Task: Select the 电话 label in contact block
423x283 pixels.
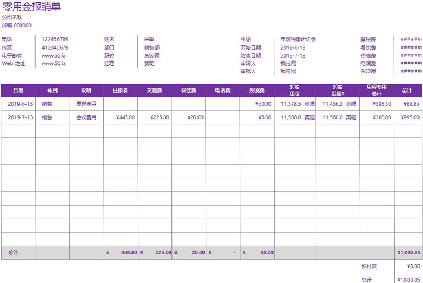Action: [x=7, y=39]
